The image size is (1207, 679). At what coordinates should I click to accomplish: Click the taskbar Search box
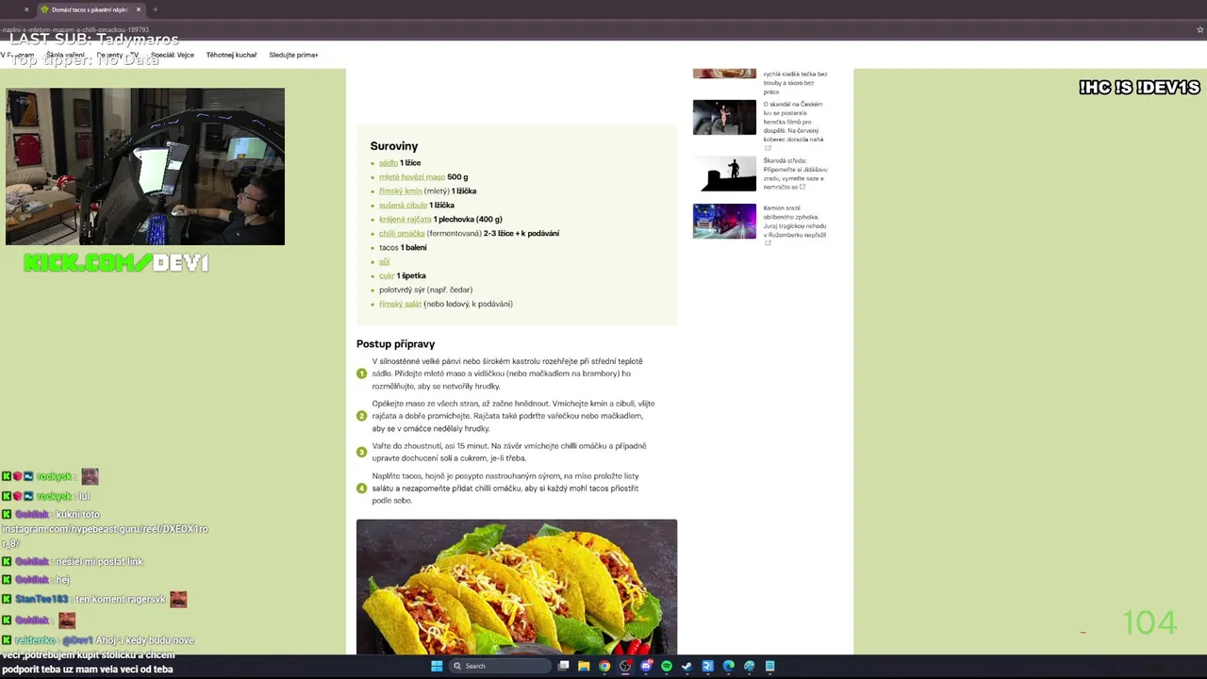[500, 666]
